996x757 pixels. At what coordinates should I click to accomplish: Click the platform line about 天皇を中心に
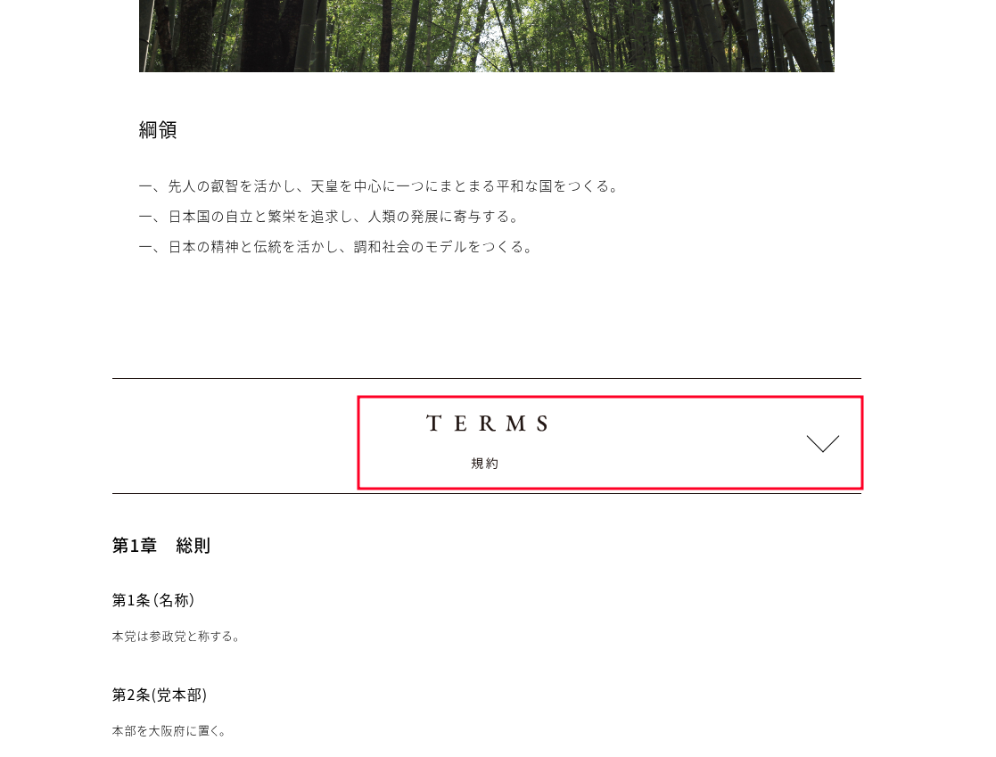379,186
